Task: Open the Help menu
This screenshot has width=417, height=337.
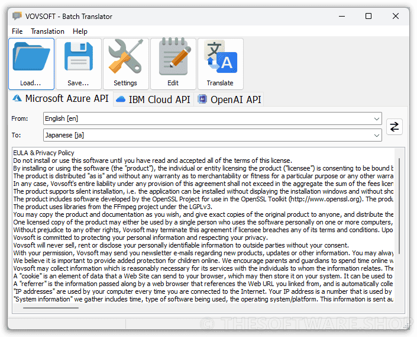Action: (80, 31)
